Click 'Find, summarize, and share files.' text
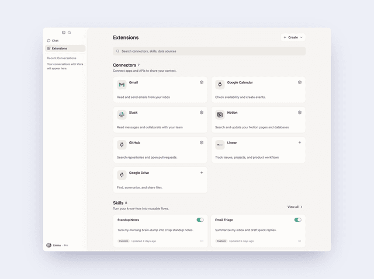The image size is (374, 279). [140, 187]
